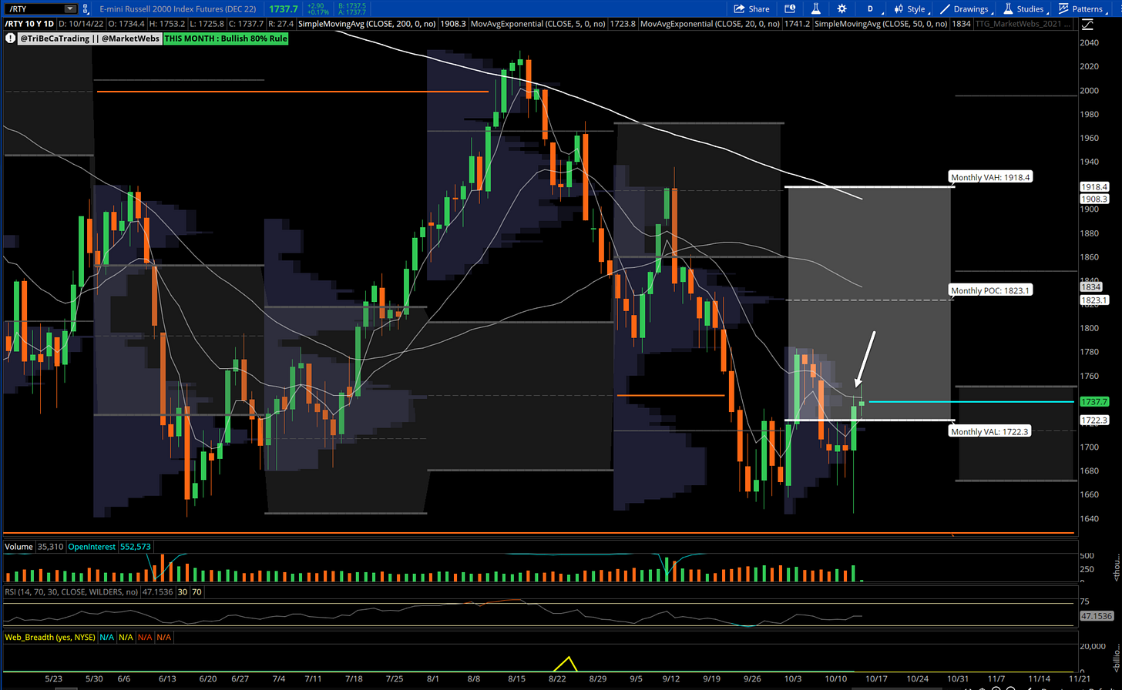
Task: Open the price alert icon in the toolbar
Action: (x=790, y=8)
